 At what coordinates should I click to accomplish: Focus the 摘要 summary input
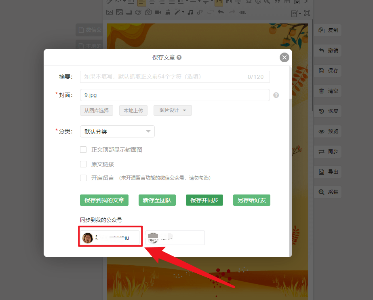pyautogui.click(x=175, y=77)
